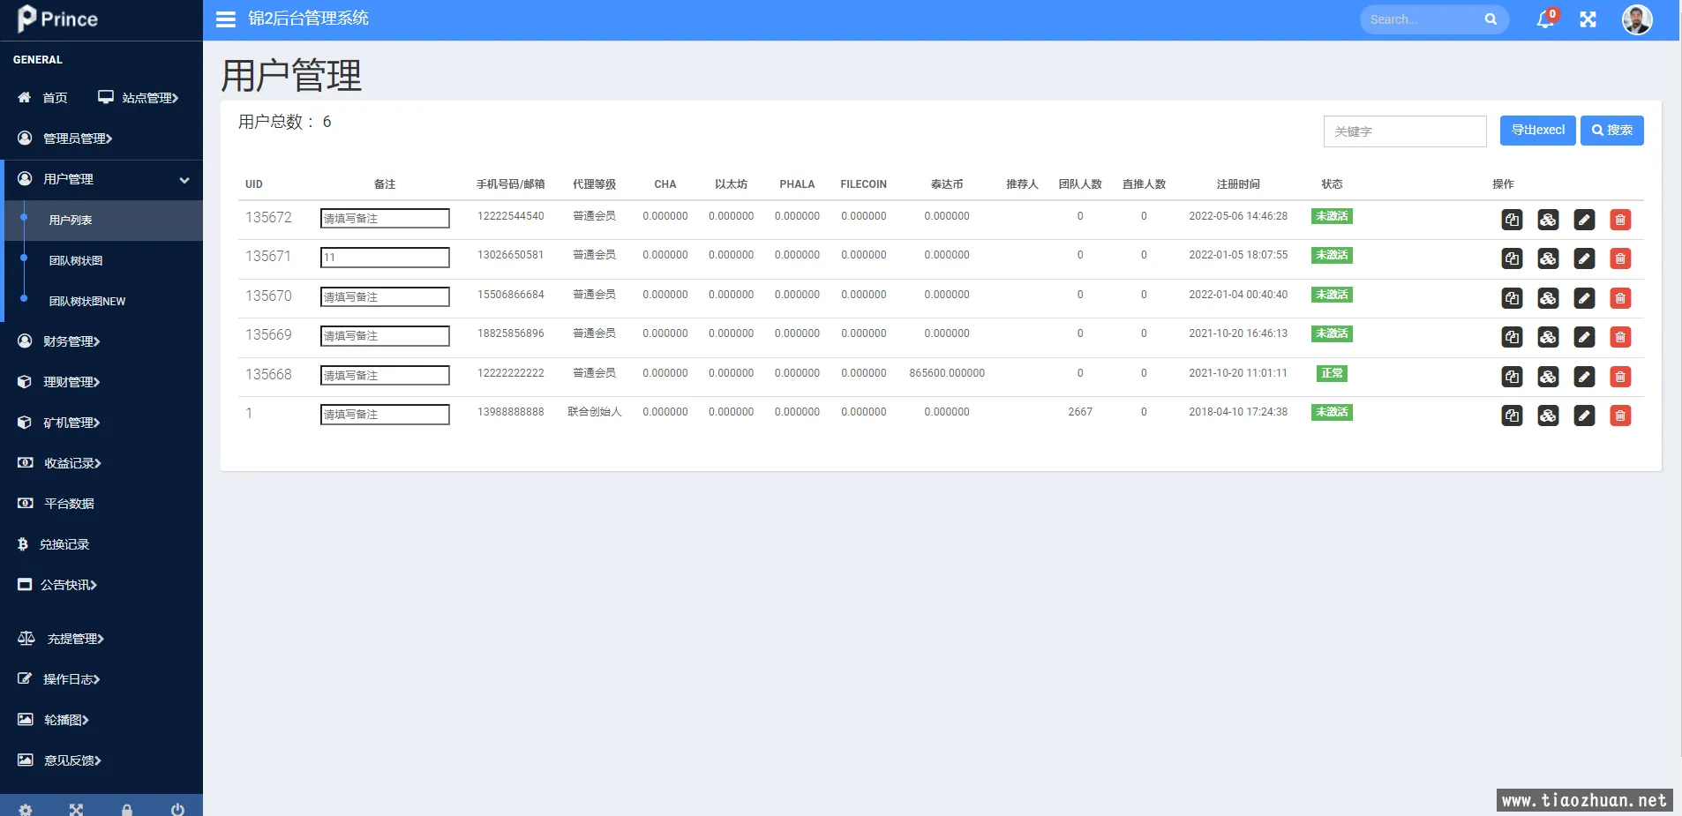Go to 首页 in the sidebar
The height and width of the screenshot is (816, 1682).
point(42,98)
